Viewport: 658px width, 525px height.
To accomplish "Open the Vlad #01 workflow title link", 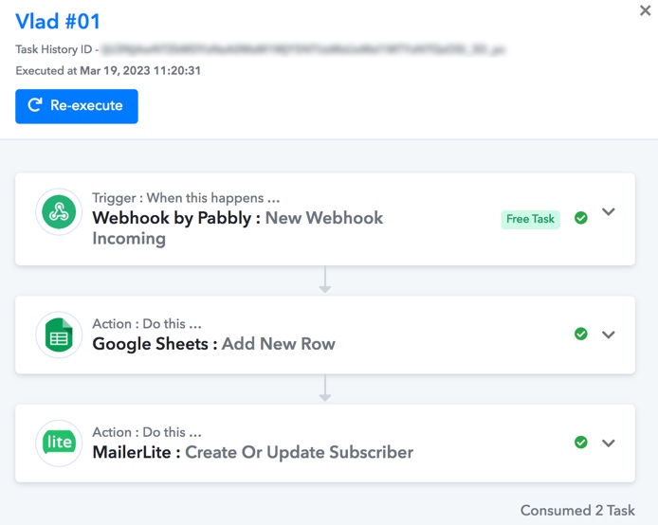I will [x=58, y=22].
